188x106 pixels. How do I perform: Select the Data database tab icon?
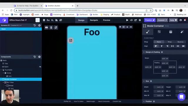(x=171, y=32)
